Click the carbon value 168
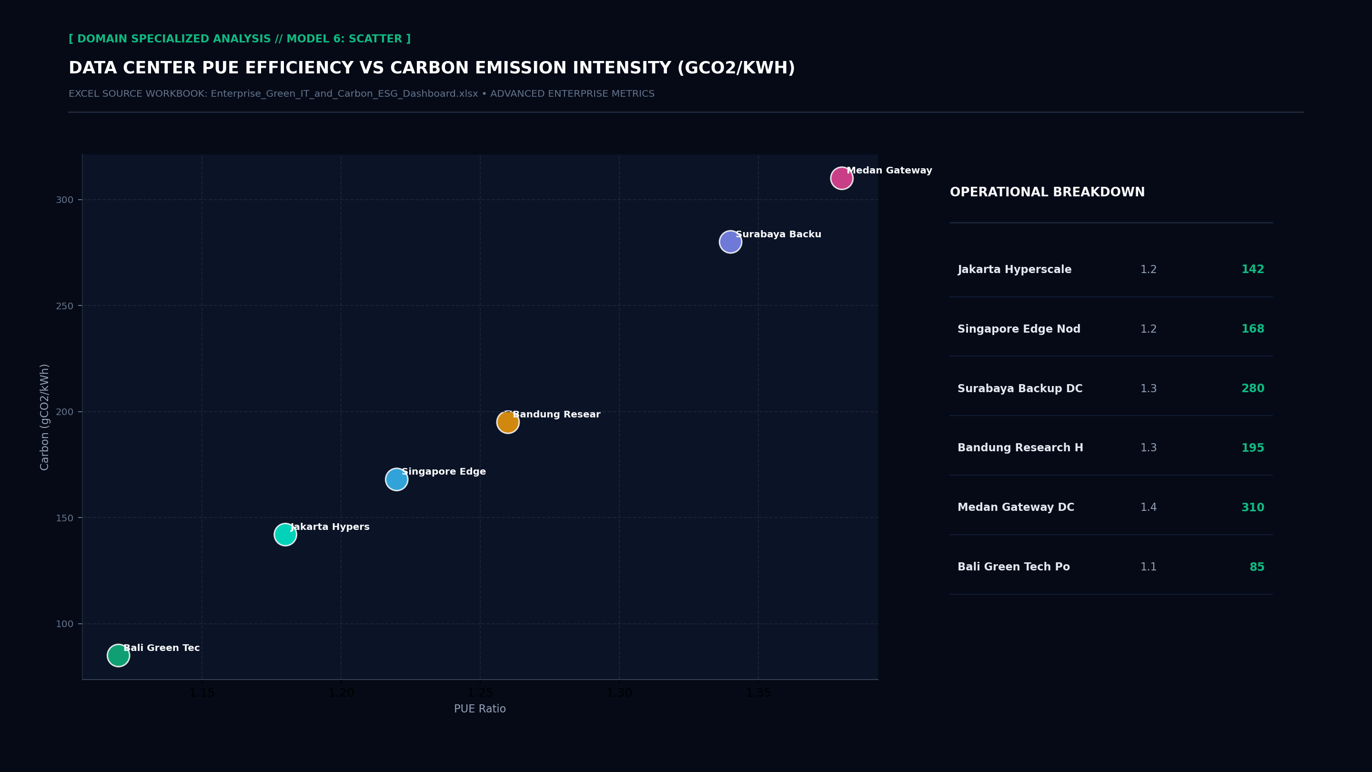 [1253, 329]
